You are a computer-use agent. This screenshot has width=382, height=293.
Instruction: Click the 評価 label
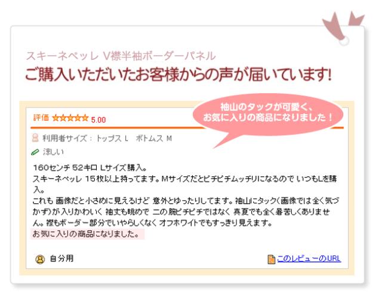[x=41, y=118]
